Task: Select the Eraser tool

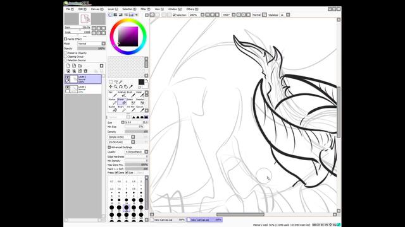Action: tap(121, 102)
